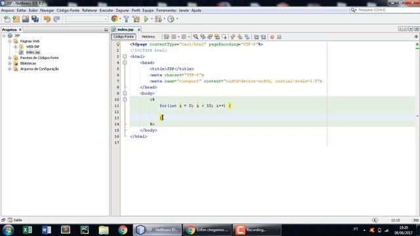This screenshot has width=420, height=236.
Task: Click the Chrome browser selector icon
Action: (114, 19)
